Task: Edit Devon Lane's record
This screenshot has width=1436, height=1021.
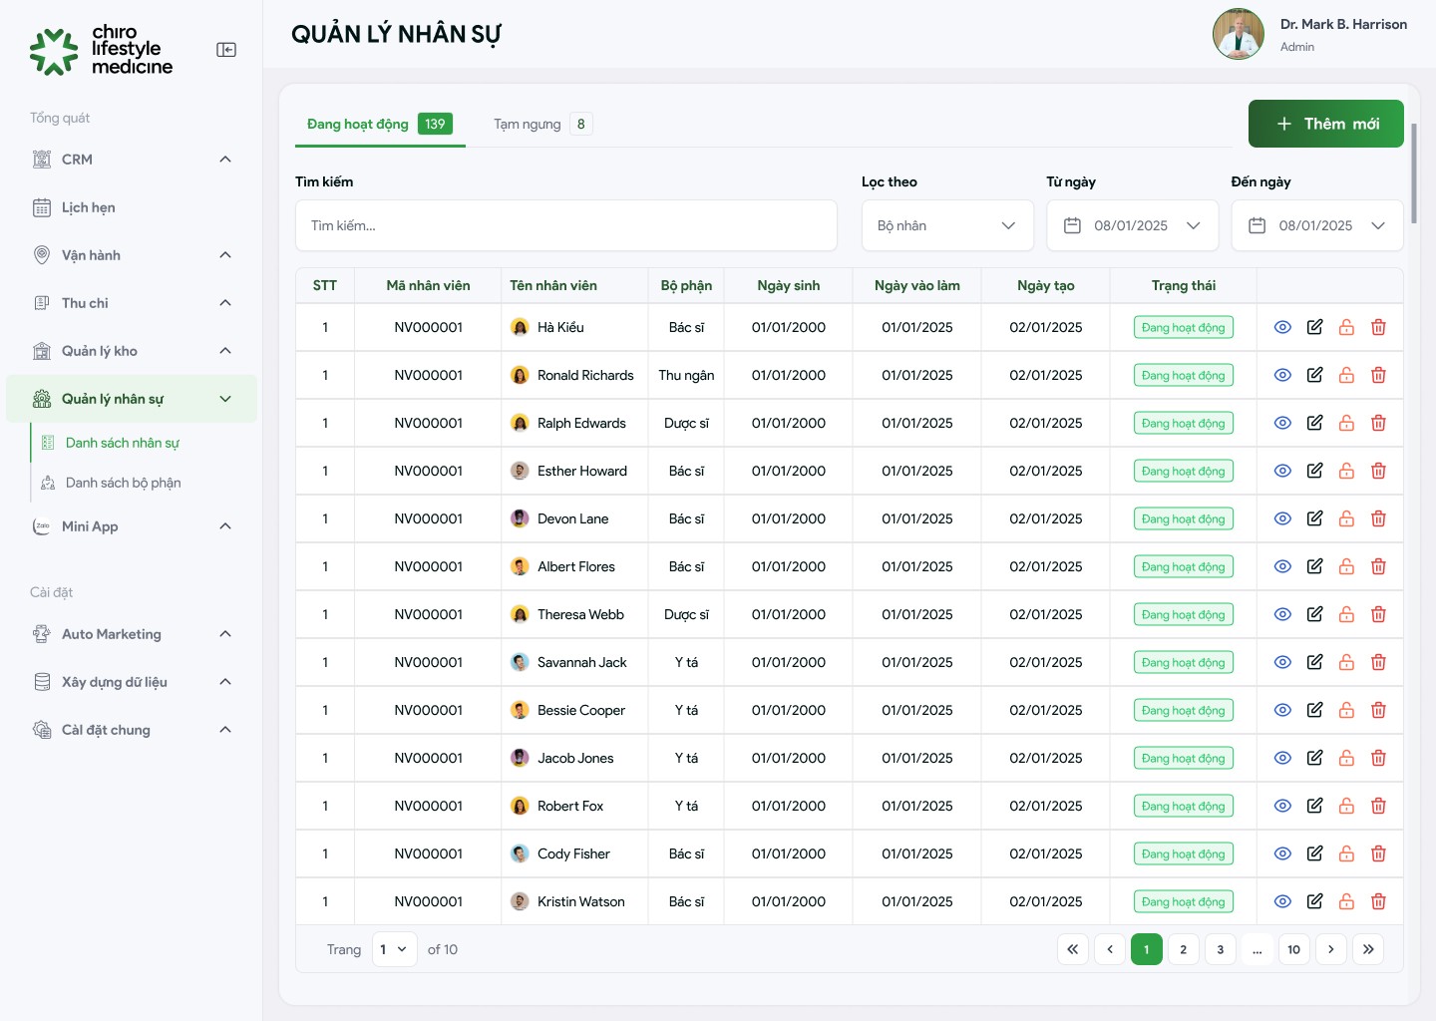Action: (x=1314, y=518)
